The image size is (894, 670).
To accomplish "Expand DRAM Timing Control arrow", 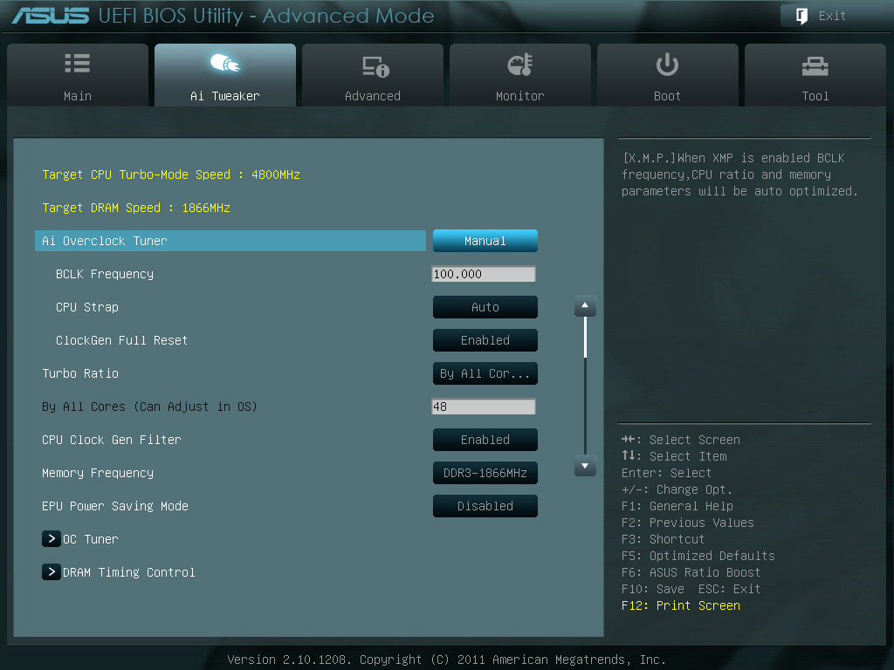I will (x=52, y=571).
